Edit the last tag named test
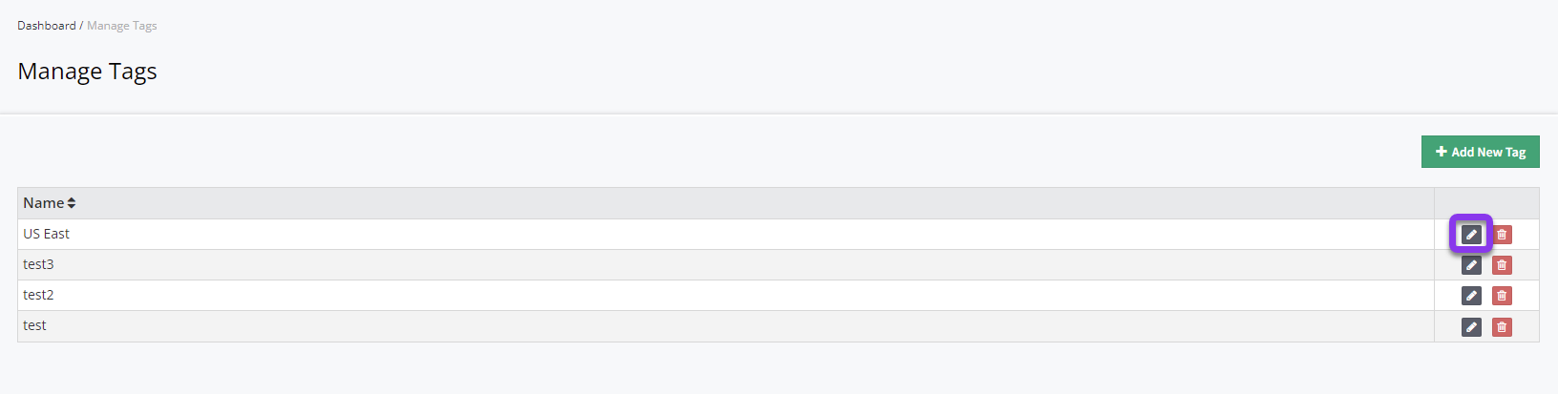 [x=1471, y=327]
